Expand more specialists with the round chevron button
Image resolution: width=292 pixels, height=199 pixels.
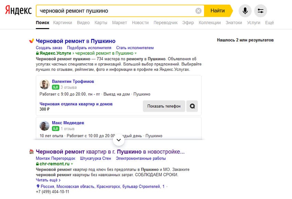(119, 140)
